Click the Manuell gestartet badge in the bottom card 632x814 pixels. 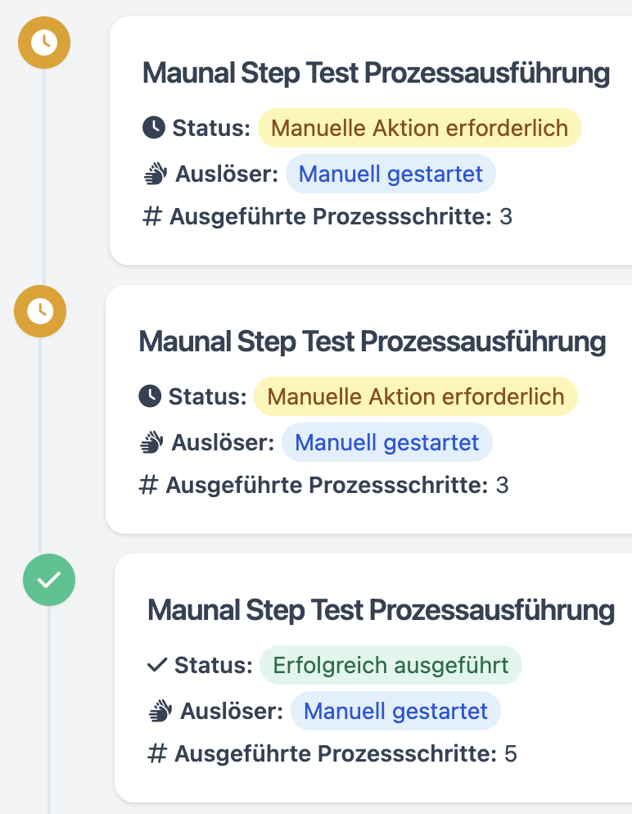[395, 712]
